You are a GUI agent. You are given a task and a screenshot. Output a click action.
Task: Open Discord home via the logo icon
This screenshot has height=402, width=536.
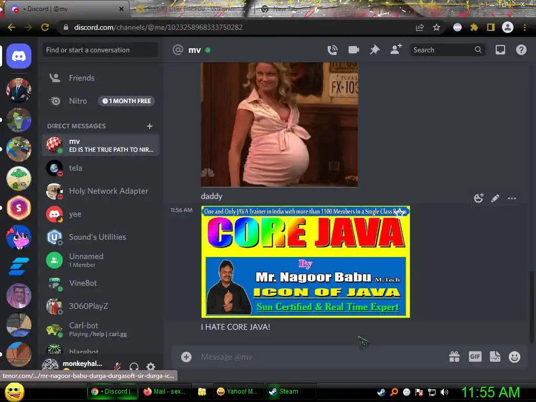pos(19,56)
